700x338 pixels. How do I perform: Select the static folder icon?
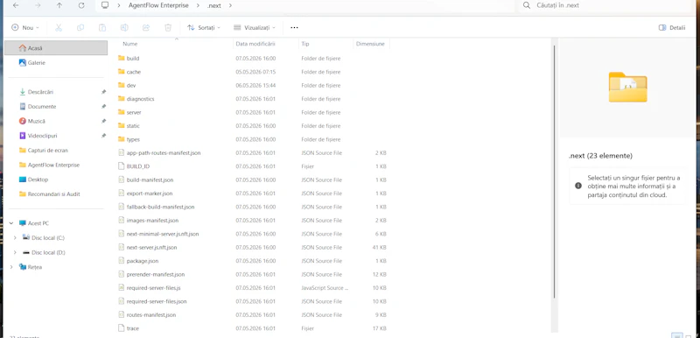click(121, 125)
